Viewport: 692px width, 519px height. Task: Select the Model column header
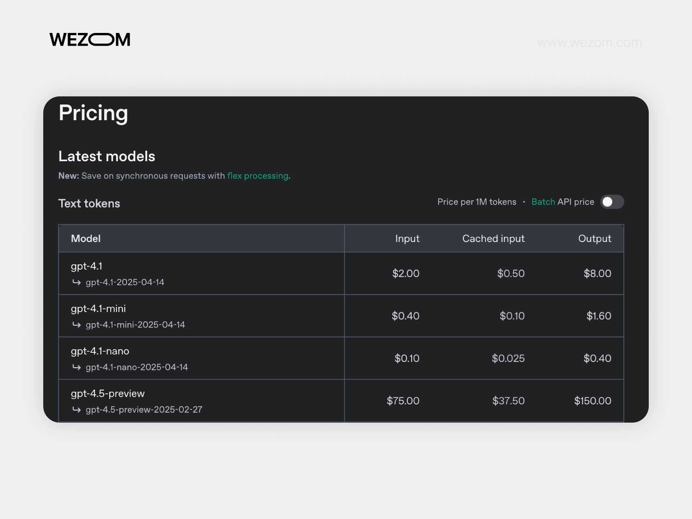coord(86,238)
